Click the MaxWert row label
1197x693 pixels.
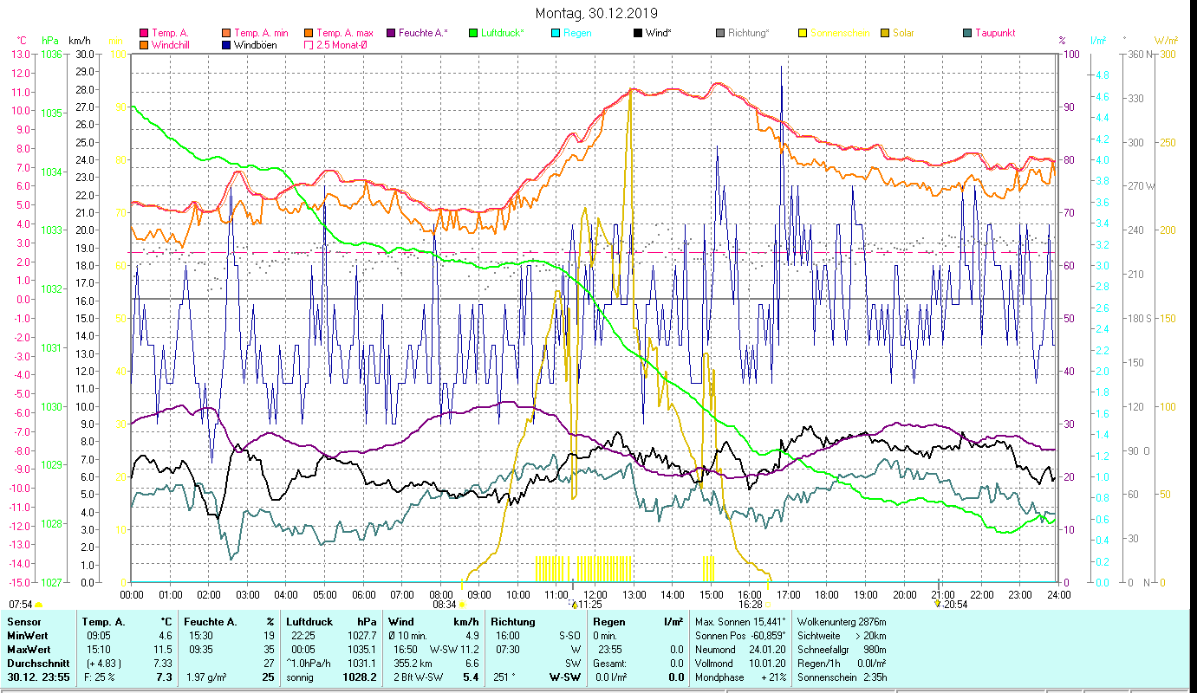pos(30,650)
